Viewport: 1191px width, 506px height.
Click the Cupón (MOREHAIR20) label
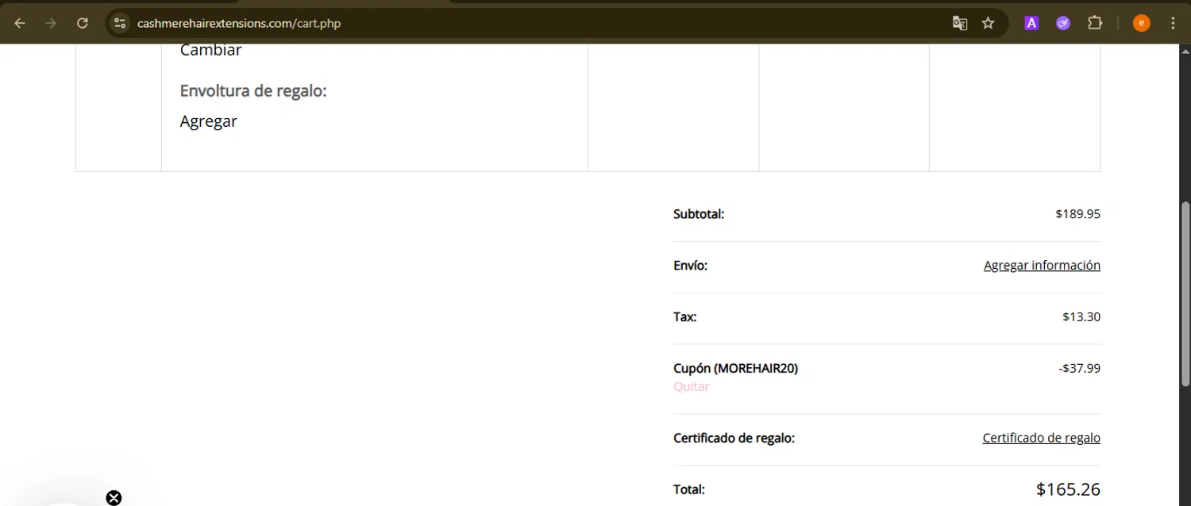(735, 369)
